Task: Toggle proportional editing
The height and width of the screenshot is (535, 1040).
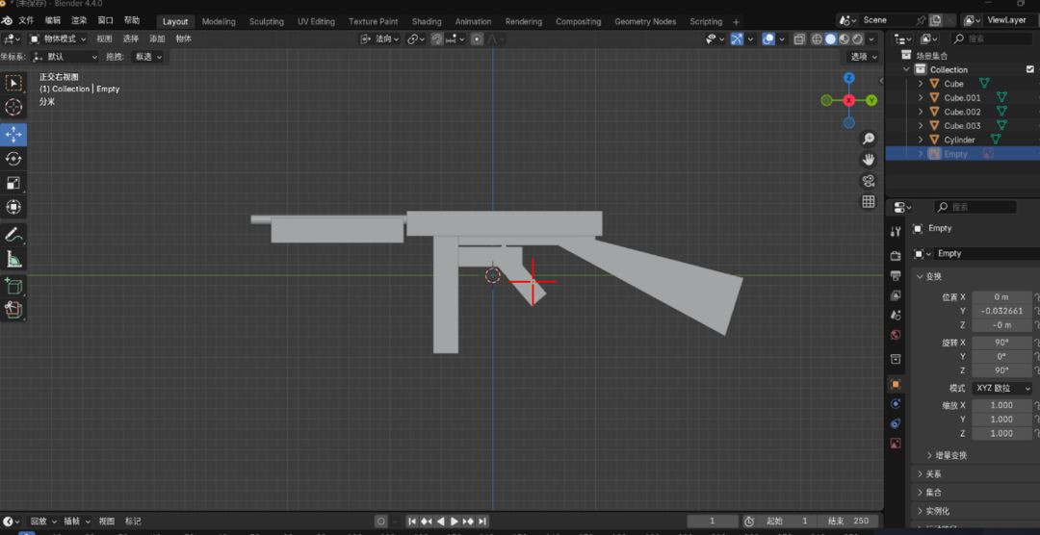Action: 477,39
